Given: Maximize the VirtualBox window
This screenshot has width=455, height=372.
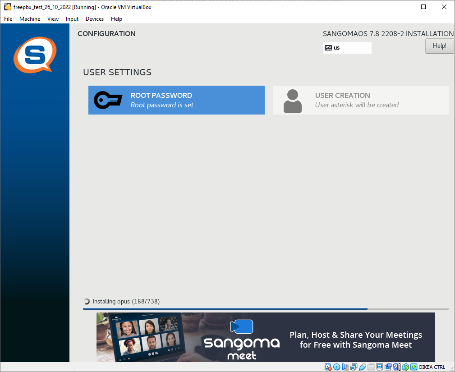Looking at the screenshot, I should (423, 7).
